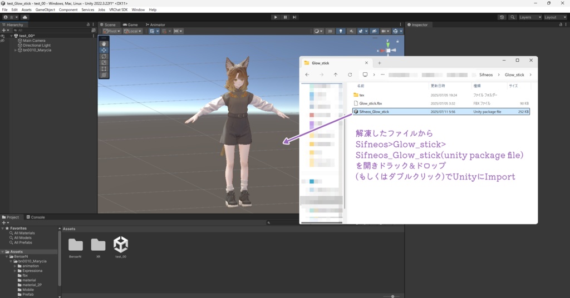Click the Play button
570x298 pixels.
pyautogui.click(x=276, y=17)
